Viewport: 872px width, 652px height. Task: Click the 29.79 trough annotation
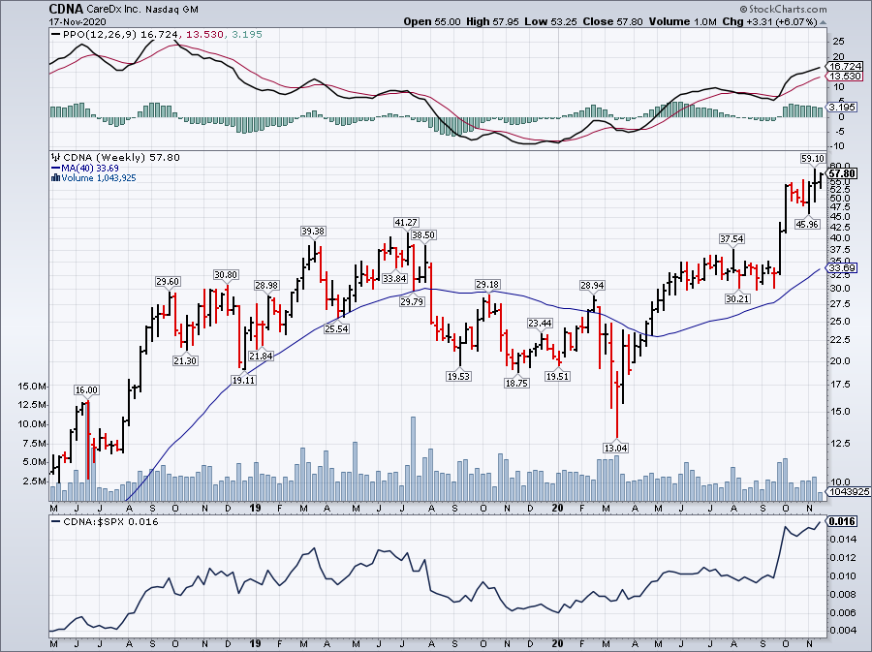pos(412,302)
